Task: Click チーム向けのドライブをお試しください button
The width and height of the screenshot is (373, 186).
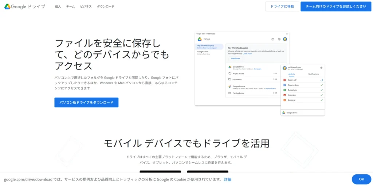Action: coord(336,7)
